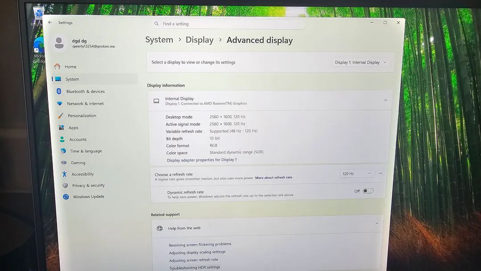Collapse the Choose a refresh rate section
The width and height of the screenshot is (481, 271).
380,174
